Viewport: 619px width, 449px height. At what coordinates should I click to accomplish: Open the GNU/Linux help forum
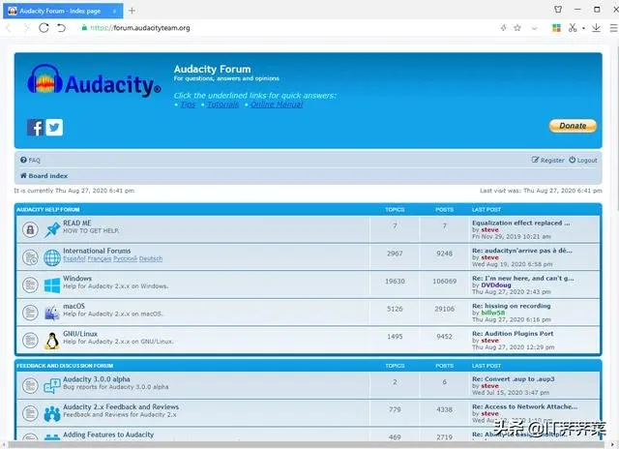(x=80, y=334)
